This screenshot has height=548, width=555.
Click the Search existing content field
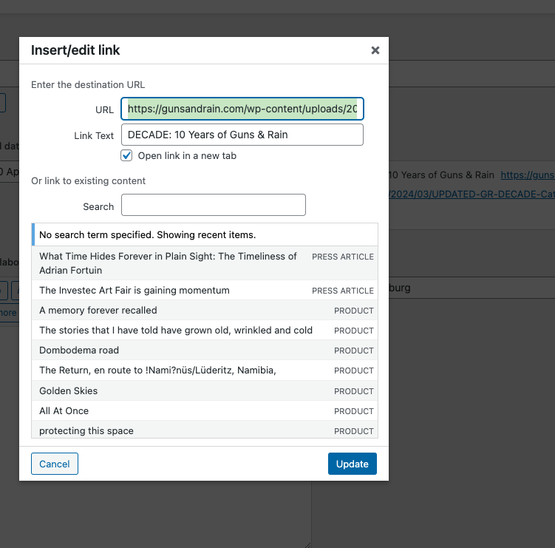coord(213,205)
